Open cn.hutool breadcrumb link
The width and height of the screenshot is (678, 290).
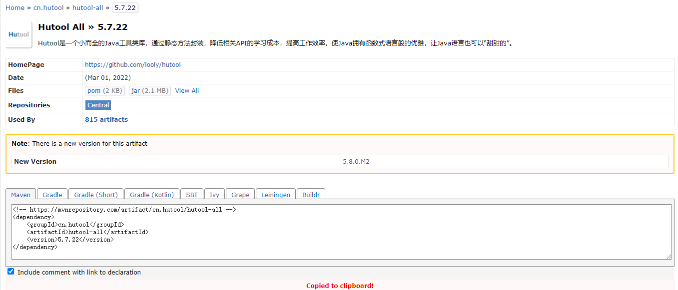(x=48, y=7)
